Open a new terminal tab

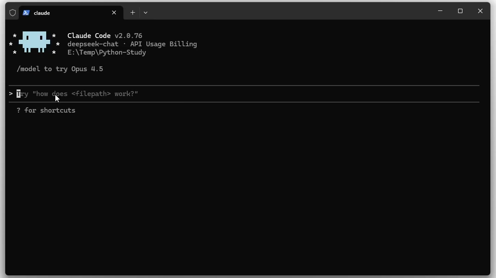click(x=132, y=13)
